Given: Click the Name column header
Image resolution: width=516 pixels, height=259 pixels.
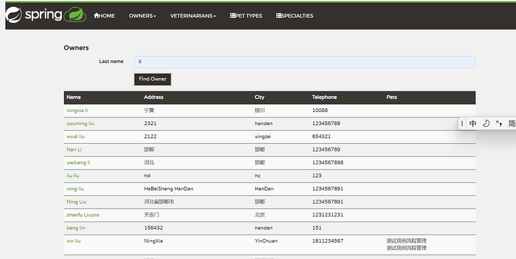Looking at the screenshot, I should pos(74,97).
